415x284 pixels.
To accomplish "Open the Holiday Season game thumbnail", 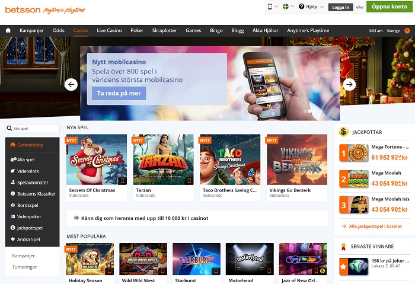I will [90, 259].
